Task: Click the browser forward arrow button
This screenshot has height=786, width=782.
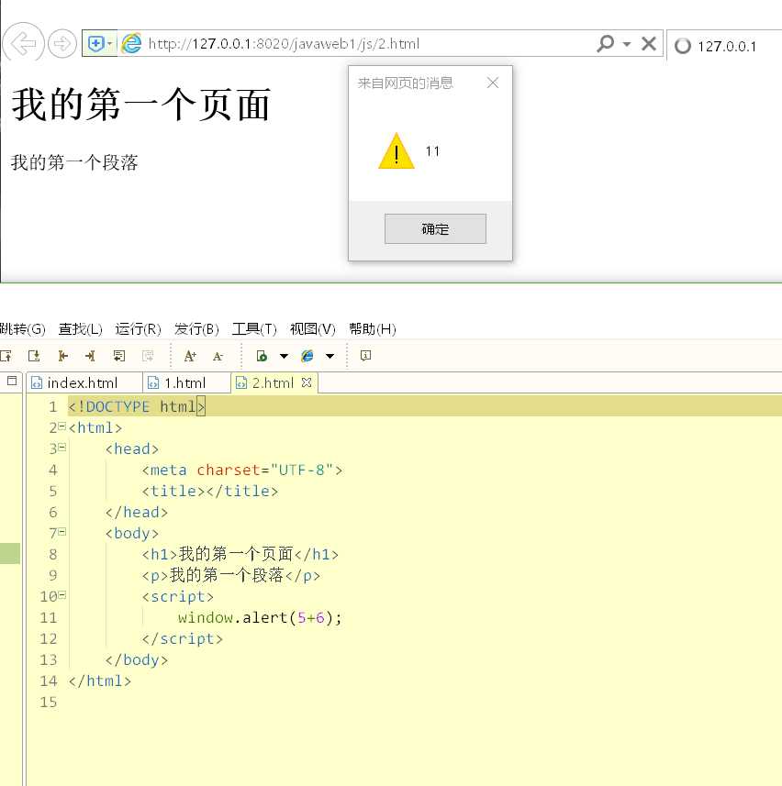Action: click(x=61, y=44)
